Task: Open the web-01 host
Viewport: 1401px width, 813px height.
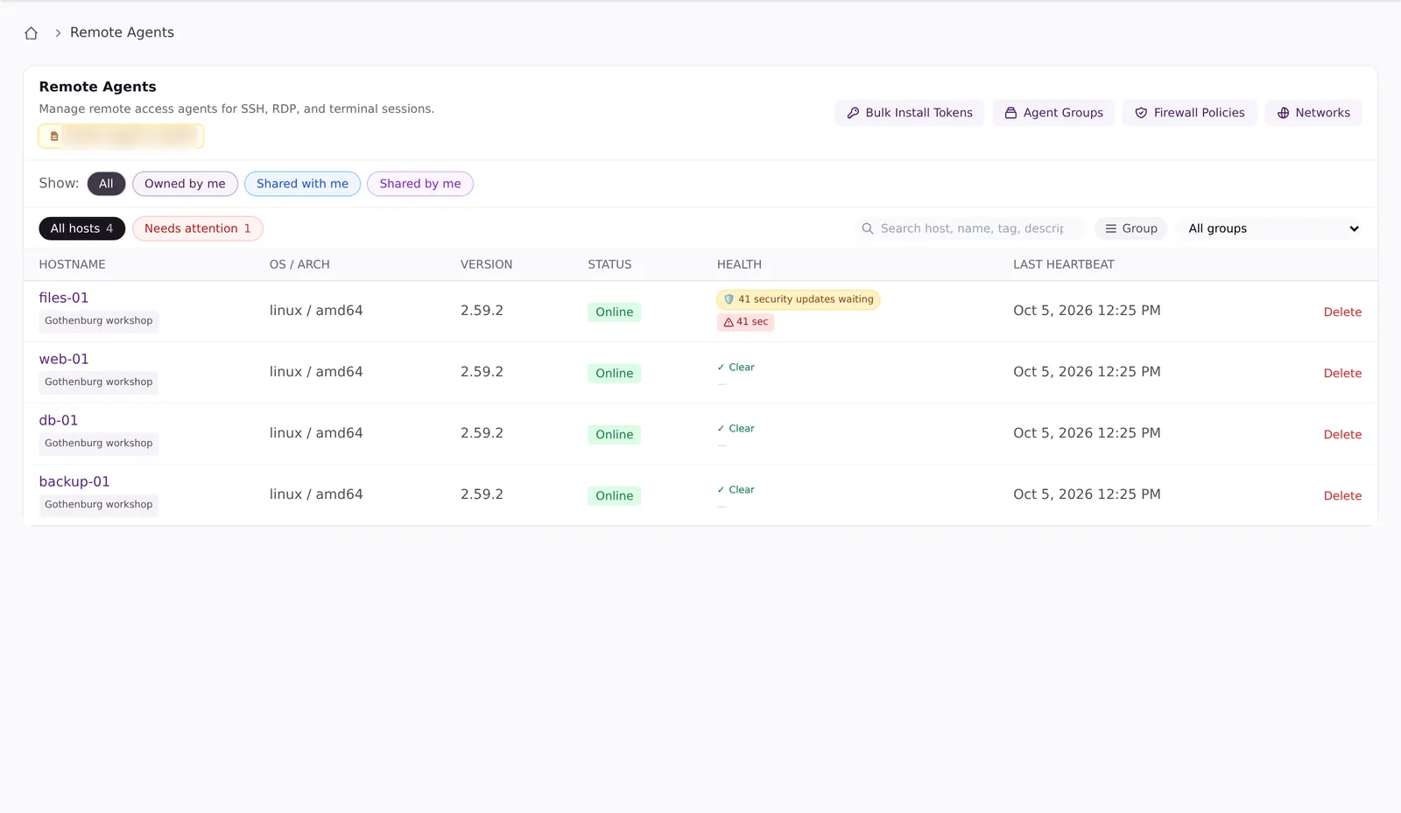Action: pos(64,359)
